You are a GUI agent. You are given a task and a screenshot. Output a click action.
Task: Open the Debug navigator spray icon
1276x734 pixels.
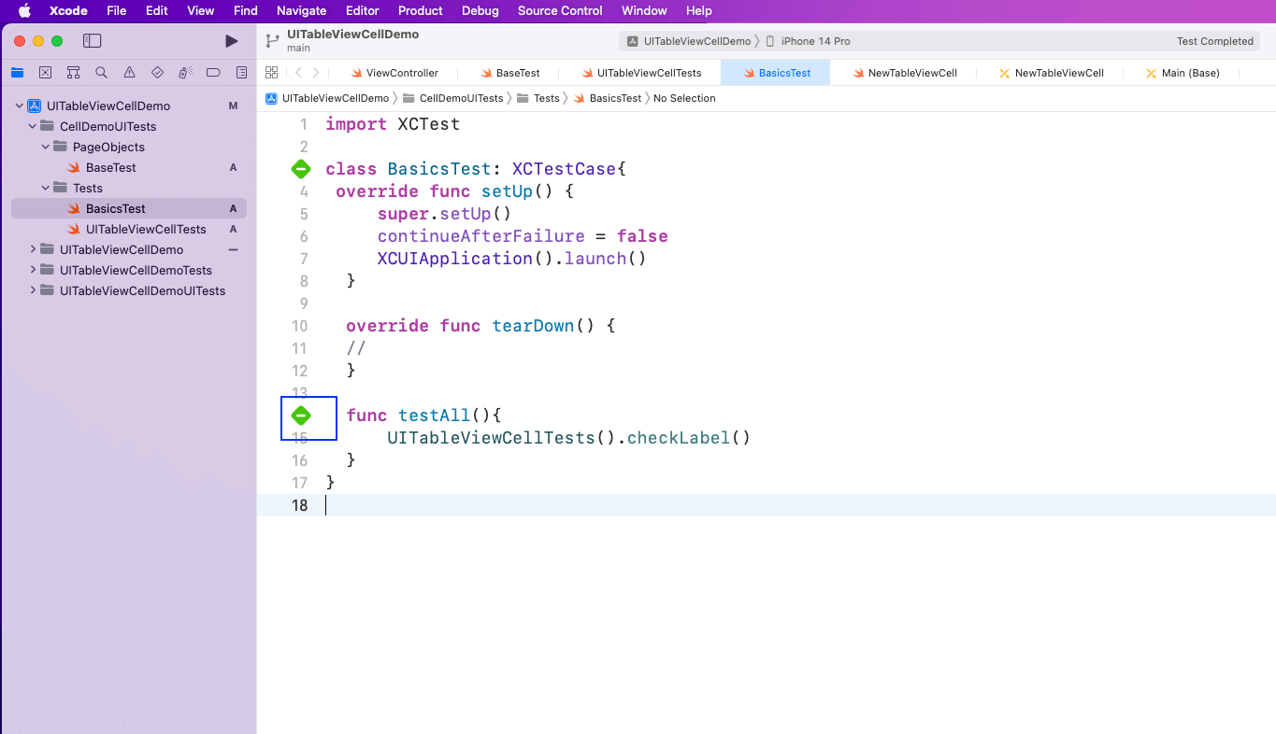coord(185,73)
